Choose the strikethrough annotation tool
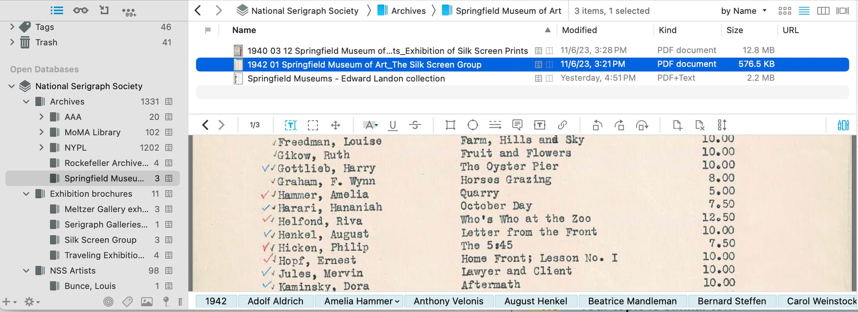Image resolution: width=858 pixels, height=312 pixels. point(415,125)
